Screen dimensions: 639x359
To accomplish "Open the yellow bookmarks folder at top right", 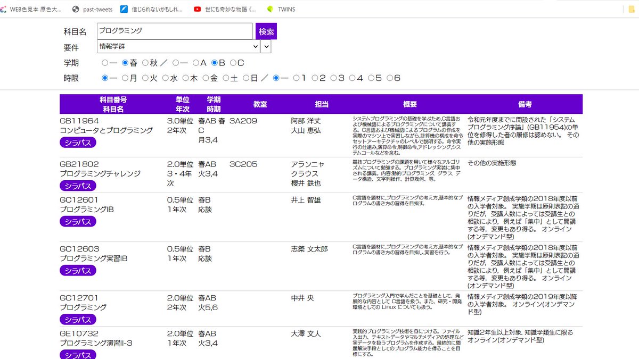I will (633, 9).
